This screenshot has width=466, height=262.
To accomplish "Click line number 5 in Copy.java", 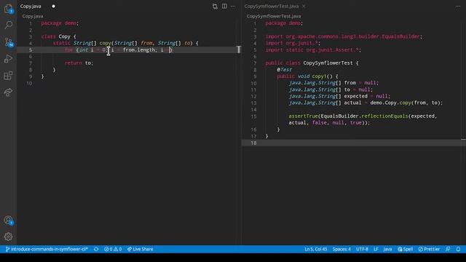I will pos(31,49).
